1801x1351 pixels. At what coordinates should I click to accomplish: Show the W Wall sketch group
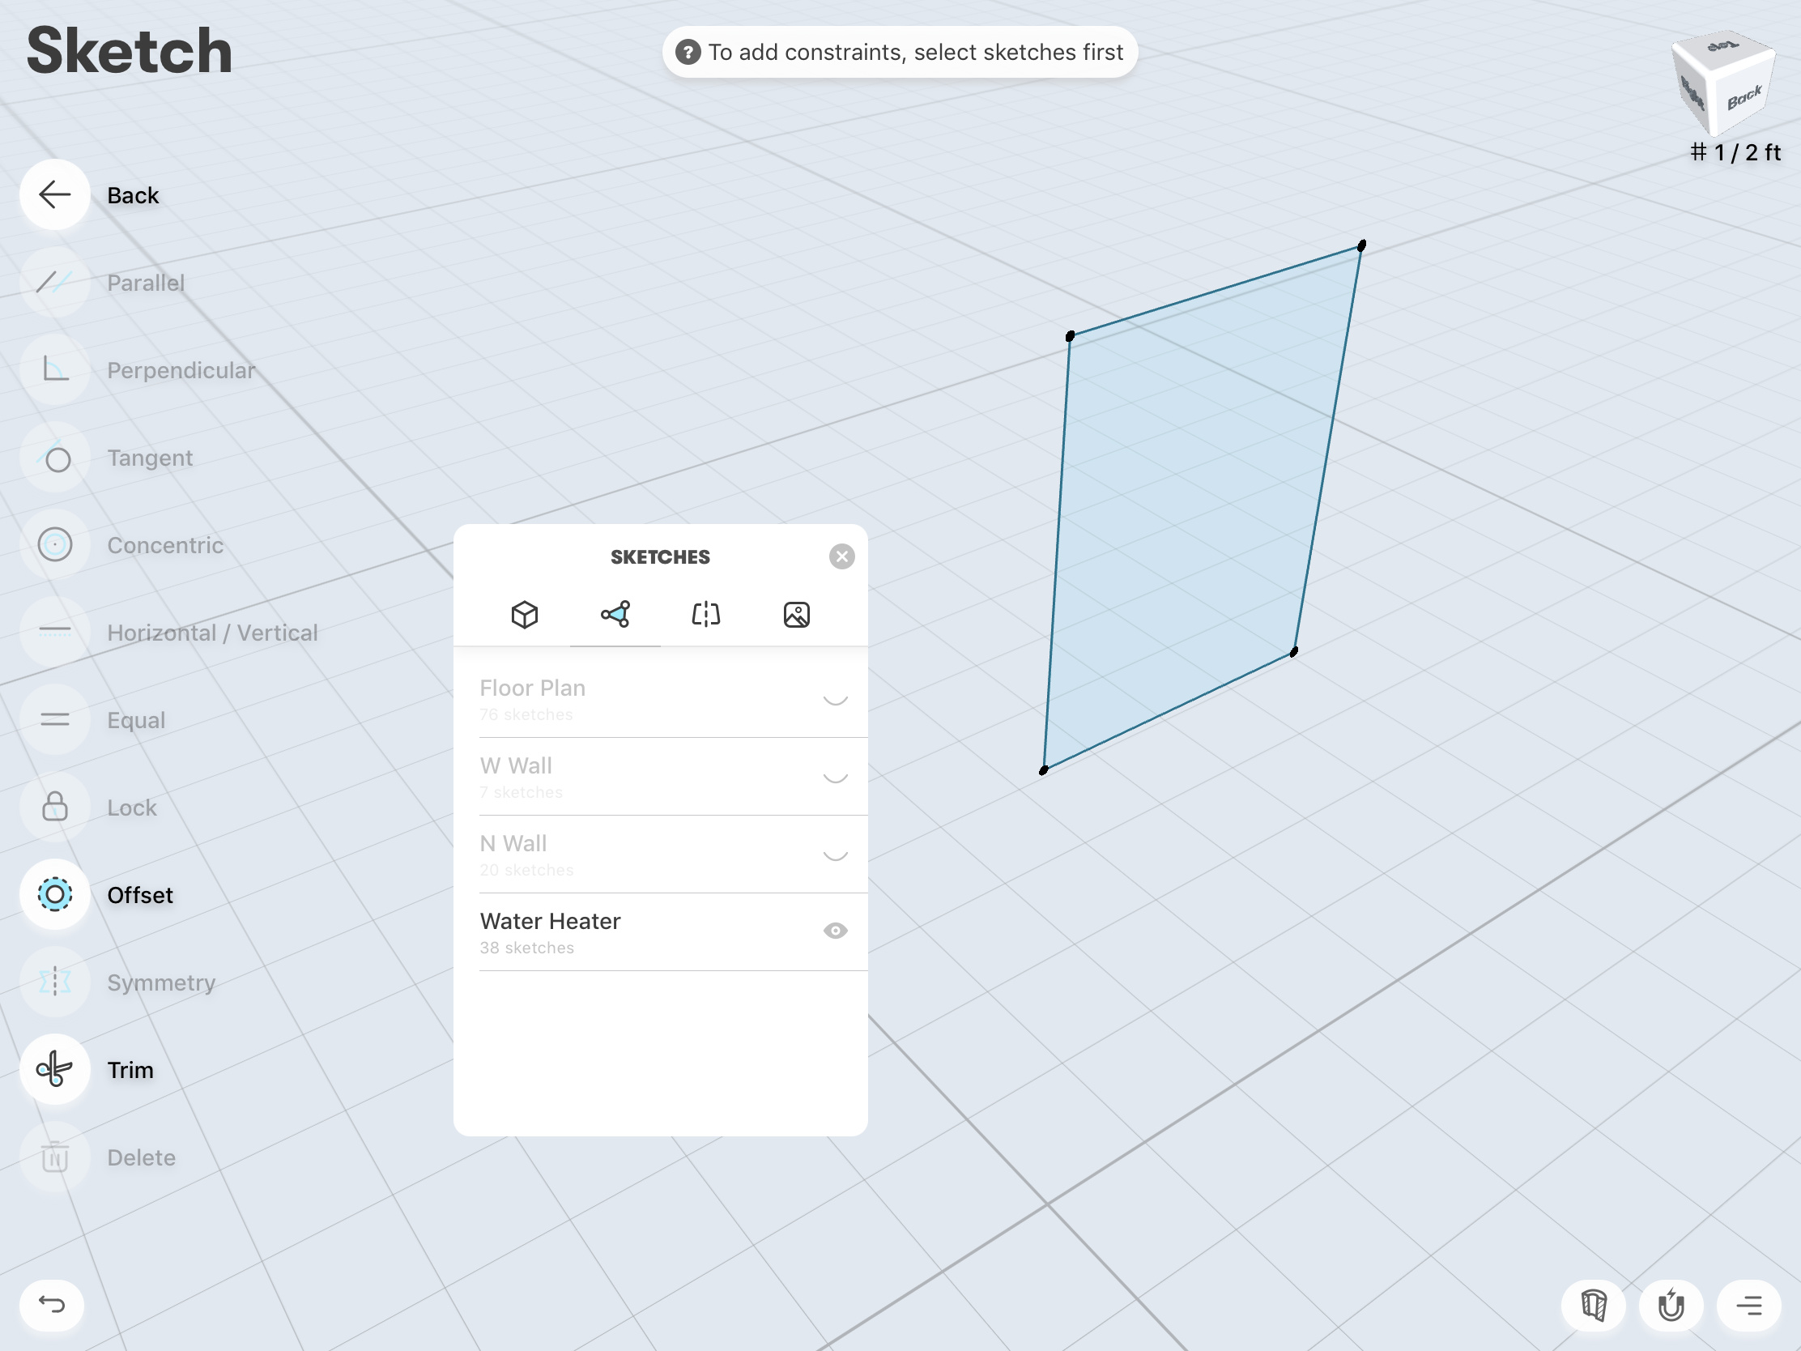[x=836, y=777]
